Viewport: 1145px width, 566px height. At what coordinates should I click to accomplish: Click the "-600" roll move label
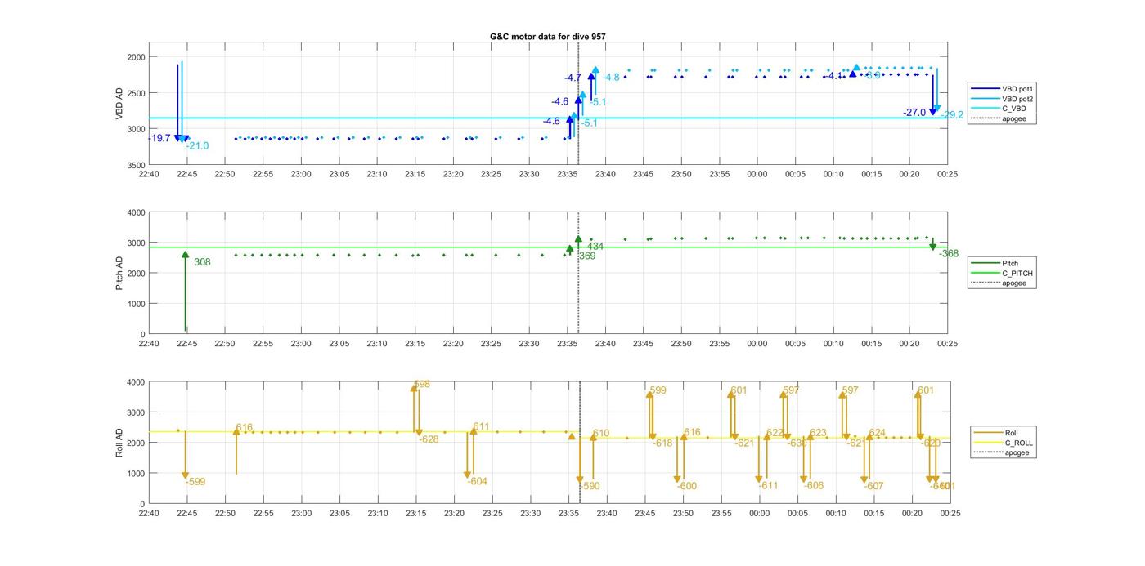pyautogui.click(x=687, y=487)
